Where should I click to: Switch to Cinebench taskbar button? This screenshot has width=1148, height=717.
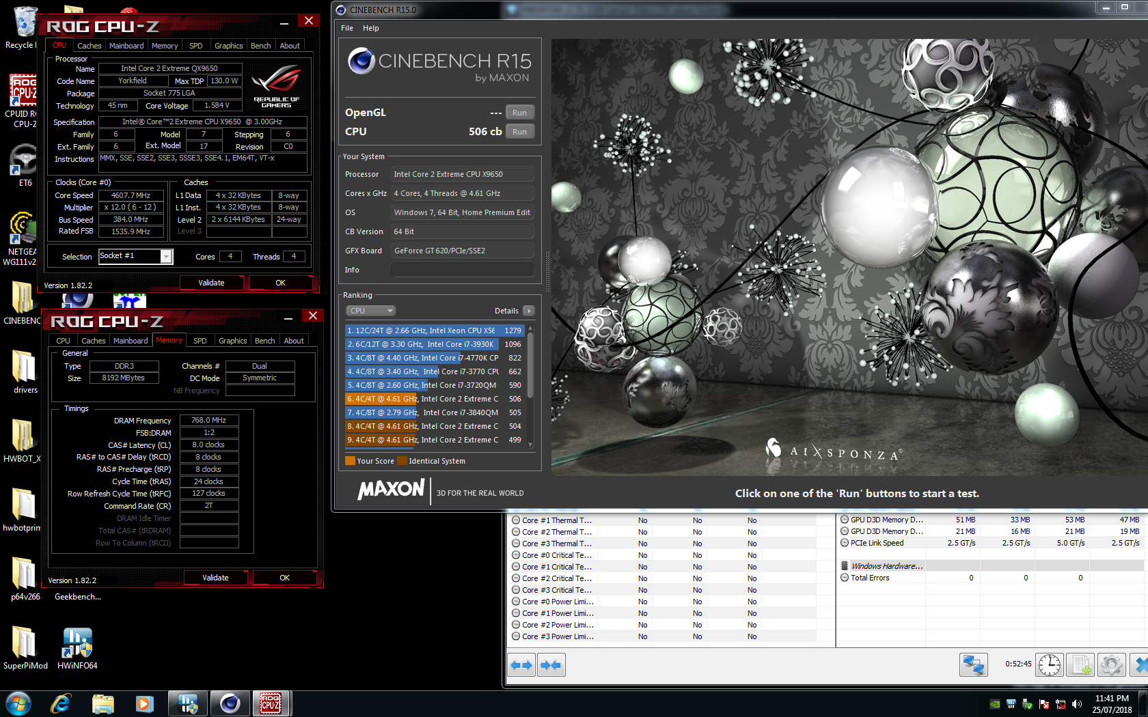pos(230,703)
